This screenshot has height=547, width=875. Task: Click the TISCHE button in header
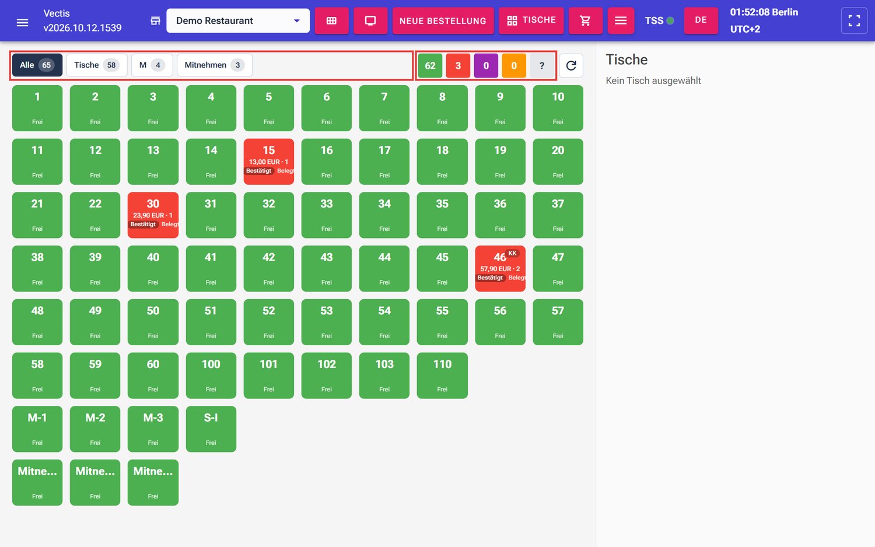point(531,21)
